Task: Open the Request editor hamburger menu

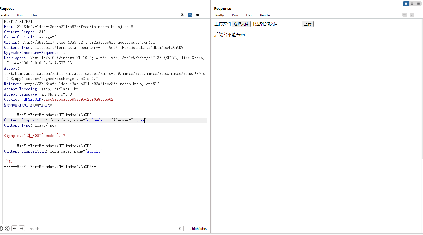Action: pos(205,15)
